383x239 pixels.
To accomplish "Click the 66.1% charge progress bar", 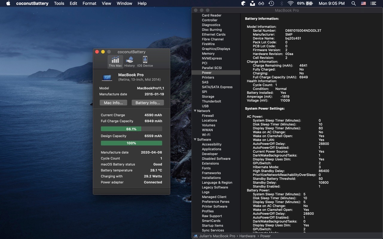I will point(131,129).
